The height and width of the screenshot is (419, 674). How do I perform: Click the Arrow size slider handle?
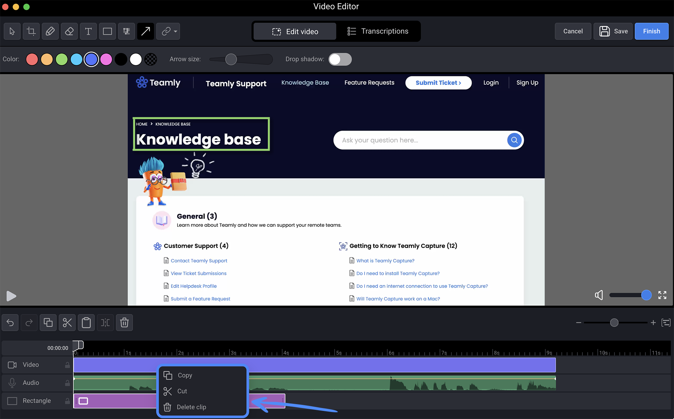click(x=231, y=59)
